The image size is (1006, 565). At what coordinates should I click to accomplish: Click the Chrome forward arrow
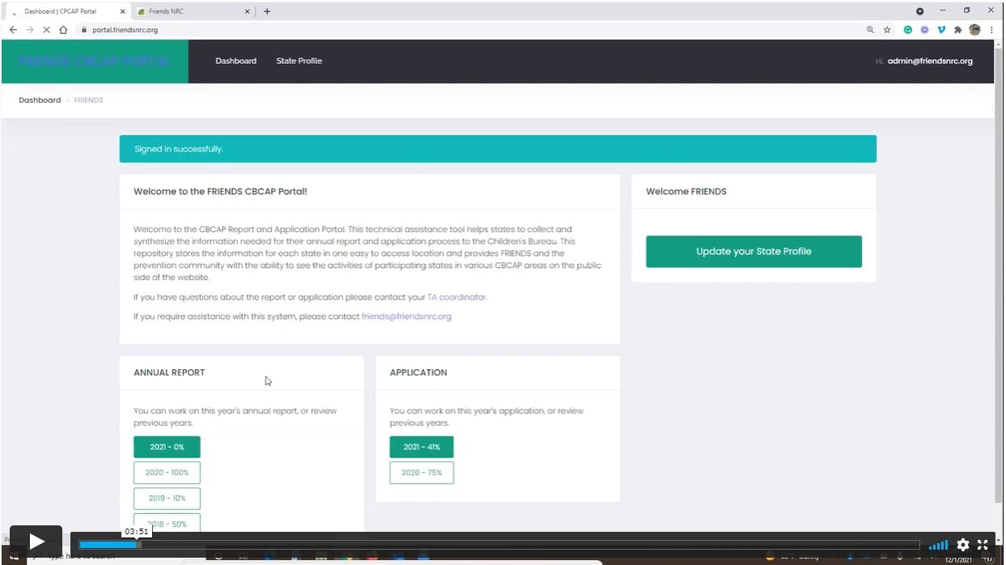pyautogui.click(x=30, y=29)
